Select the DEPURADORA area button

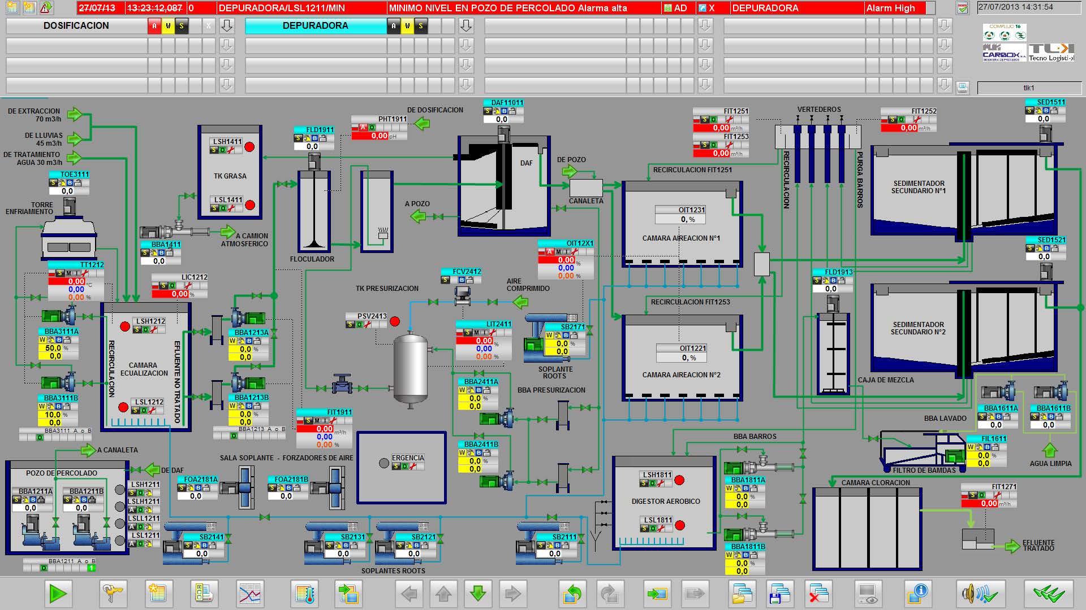point(316,26)
